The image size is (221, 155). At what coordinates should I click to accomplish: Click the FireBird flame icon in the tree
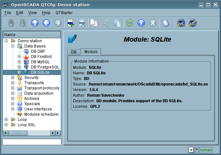point(26,57)
